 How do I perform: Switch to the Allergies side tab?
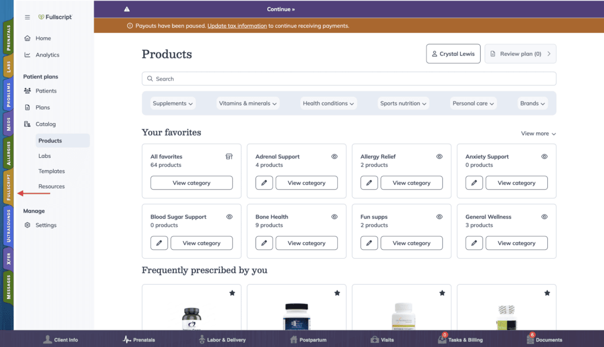[x=8, y=153]
